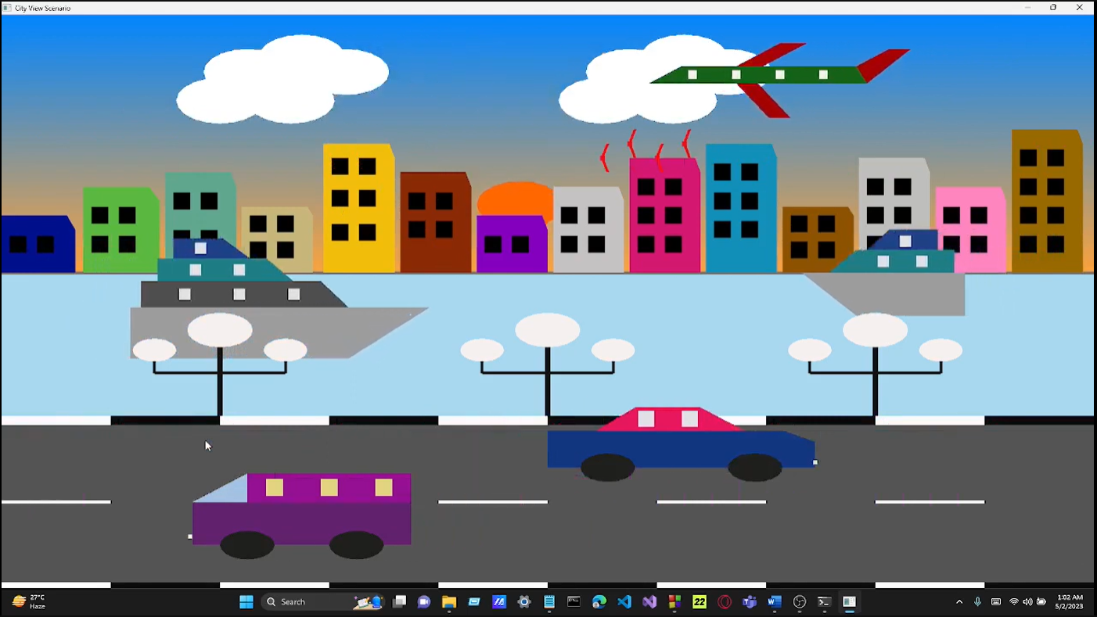This screenshot has height=617, width=1097.
Task: Open File Explorer from the taskbar
Action: [x=449, y=601]
